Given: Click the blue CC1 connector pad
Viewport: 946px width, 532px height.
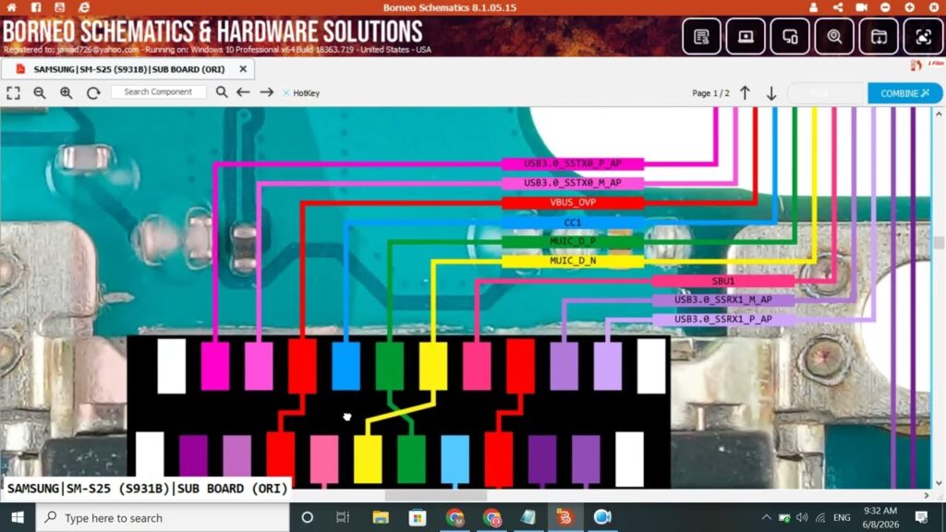Looking at the screenshot, I should pyautogui.click(x=346, y=366).
